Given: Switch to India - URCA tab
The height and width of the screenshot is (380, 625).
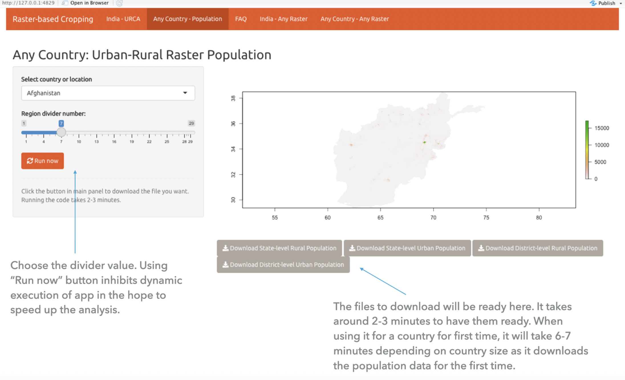Looking at the screenshot, I should [x=123, y=19].
